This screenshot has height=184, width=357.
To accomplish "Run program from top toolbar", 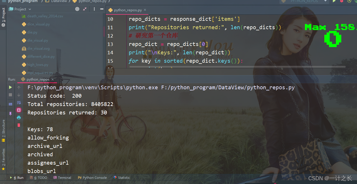I will pos(334,1).
